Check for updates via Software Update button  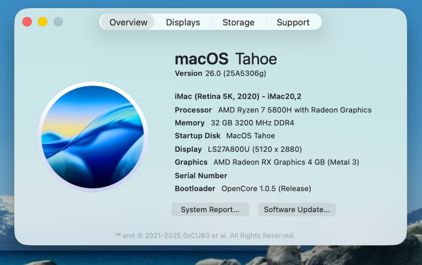[297, 209]
